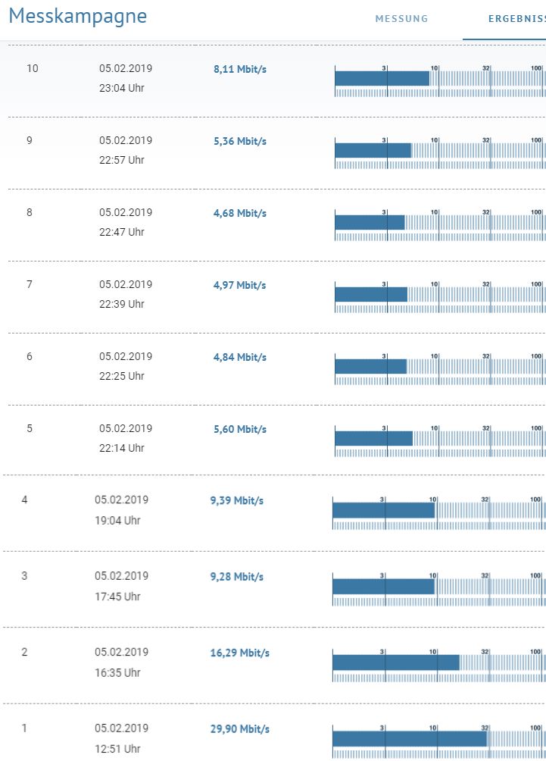Click the 17:45 Uhr timestamp
The image size is (546, 761).
(x=117, y=597)
